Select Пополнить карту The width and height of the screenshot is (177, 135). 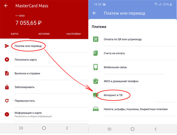pyautogui.click(x=44, y=60)
